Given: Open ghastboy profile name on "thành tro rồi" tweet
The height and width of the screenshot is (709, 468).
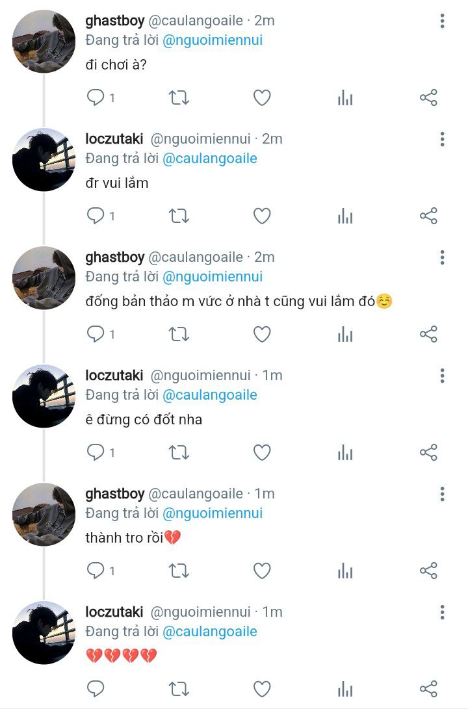Looking at the screenshot, I should point(115,494).
